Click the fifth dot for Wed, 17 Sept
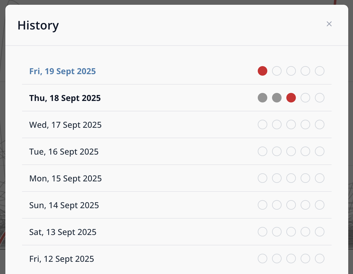Image resolution: width=353 pixels, height=274 pixels. tap(320, 125)
